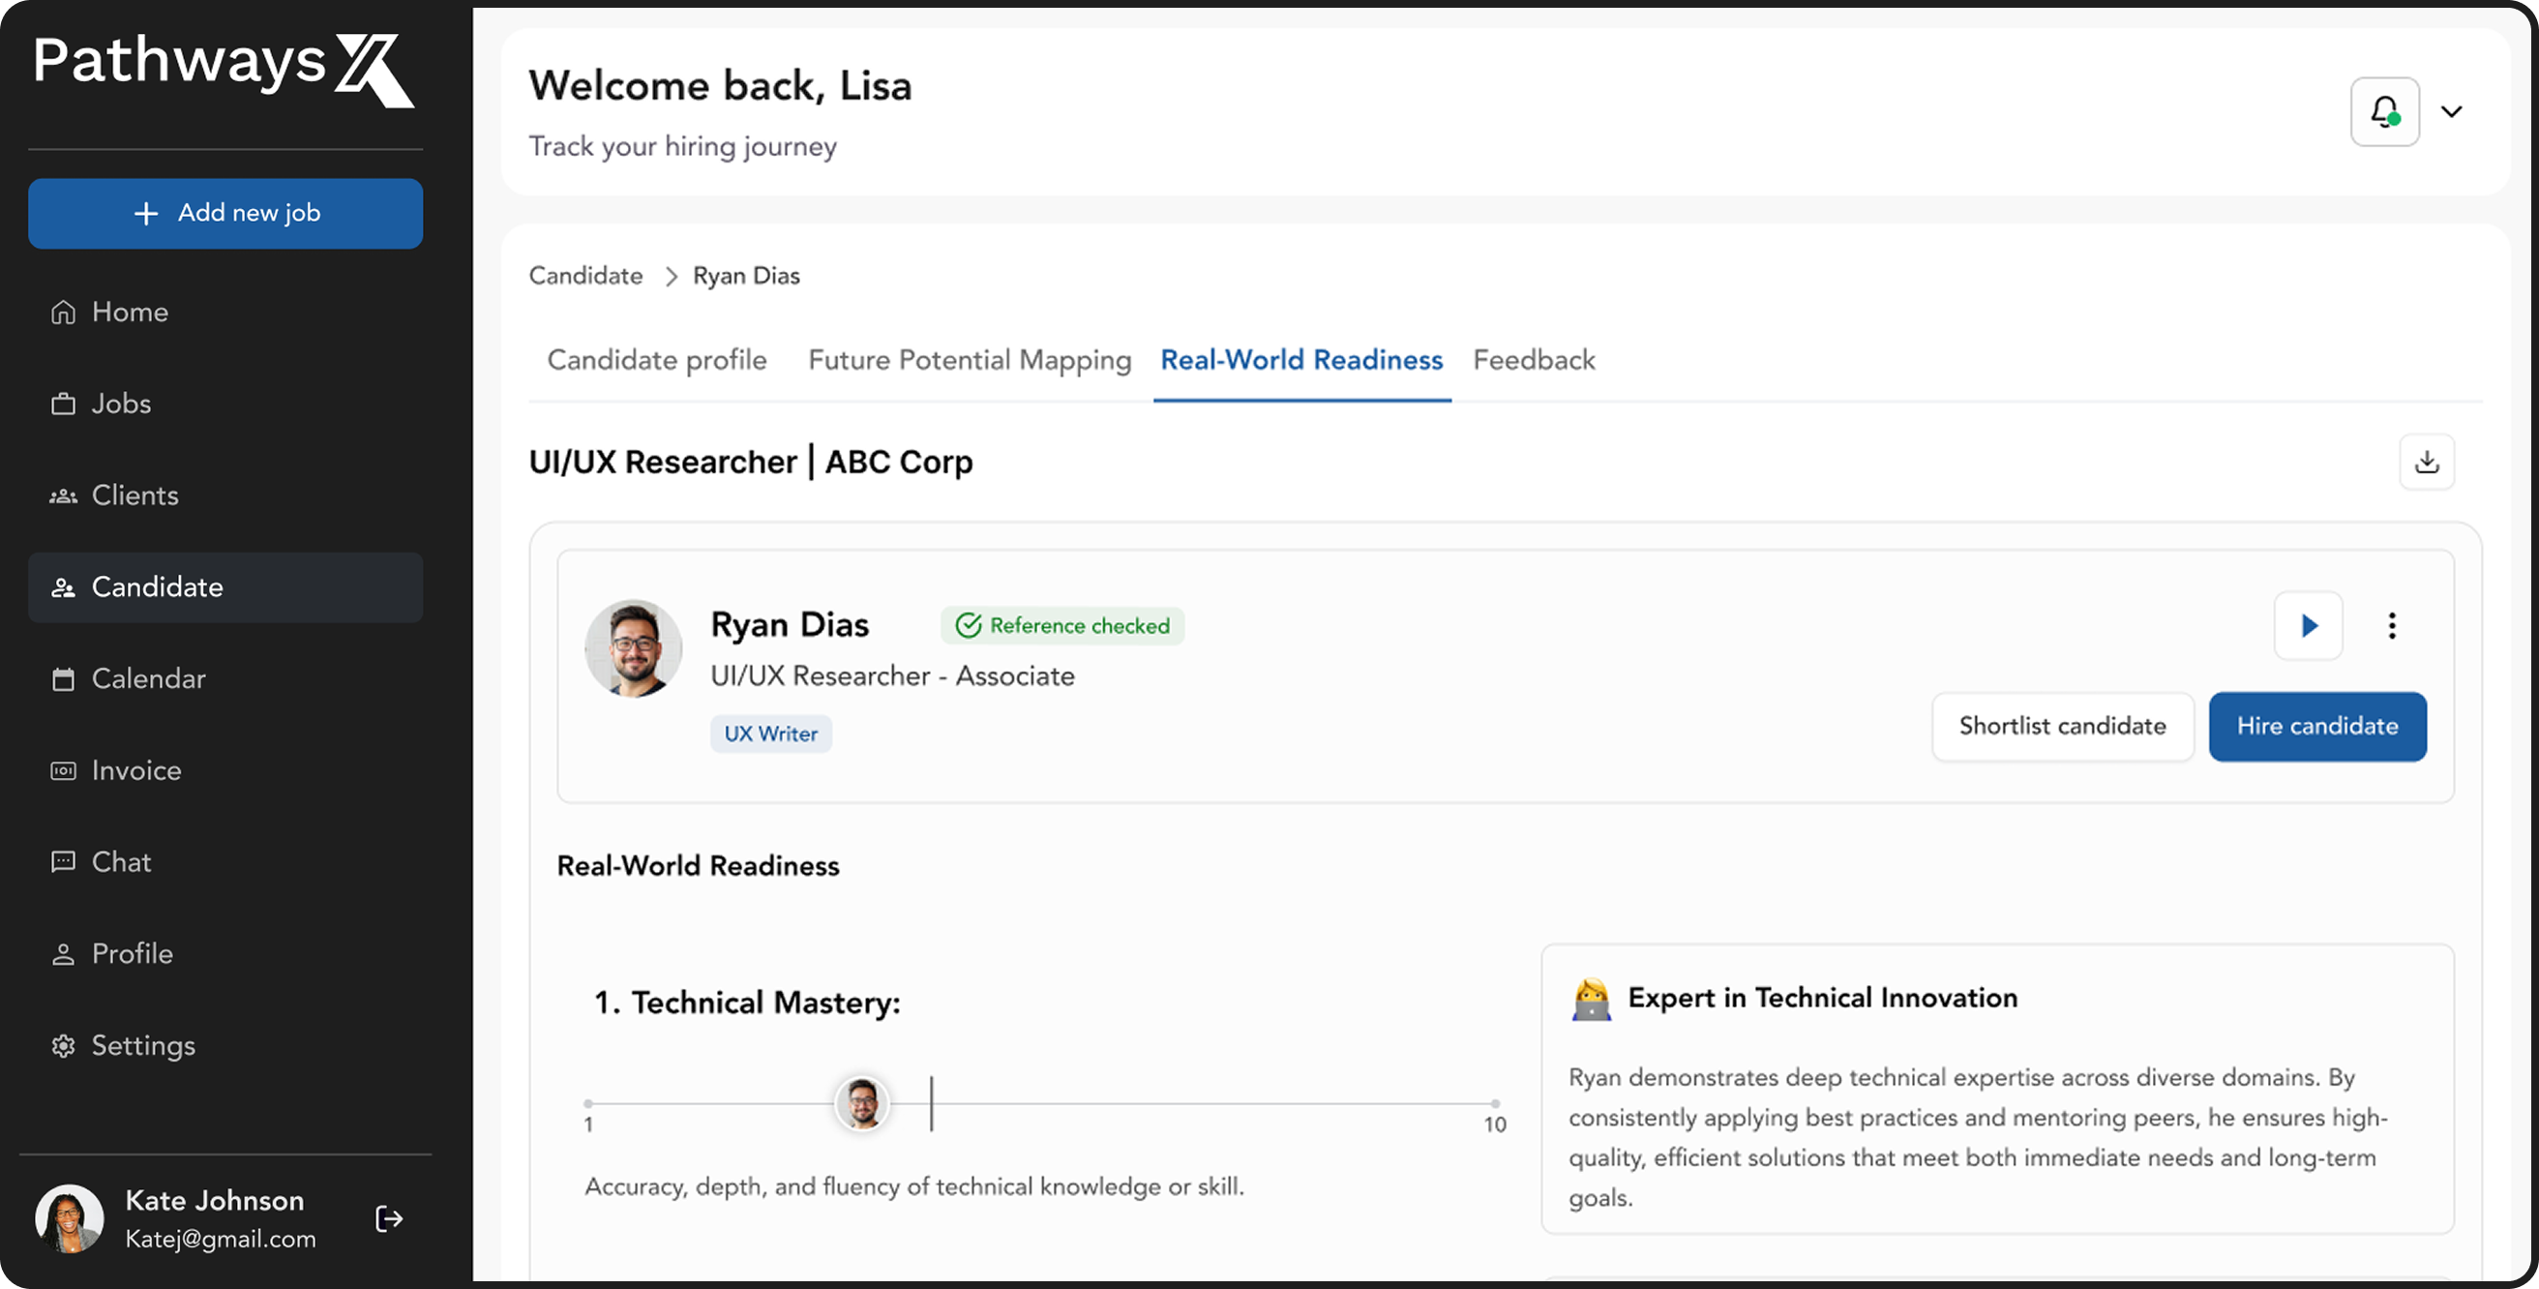
Task: Click the UI/UX Researcher - Associate subtitle
Action: [x=893, y=676]
